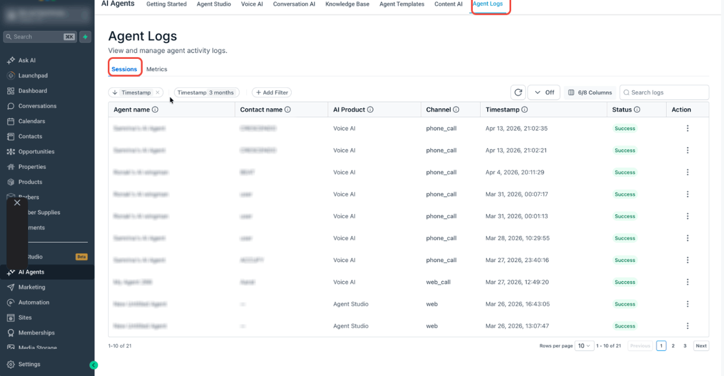Image resolution: width=724 pixels, height=376 pixels.
Task: Open Settings at sidebar bottom
Action: (29, 364)
